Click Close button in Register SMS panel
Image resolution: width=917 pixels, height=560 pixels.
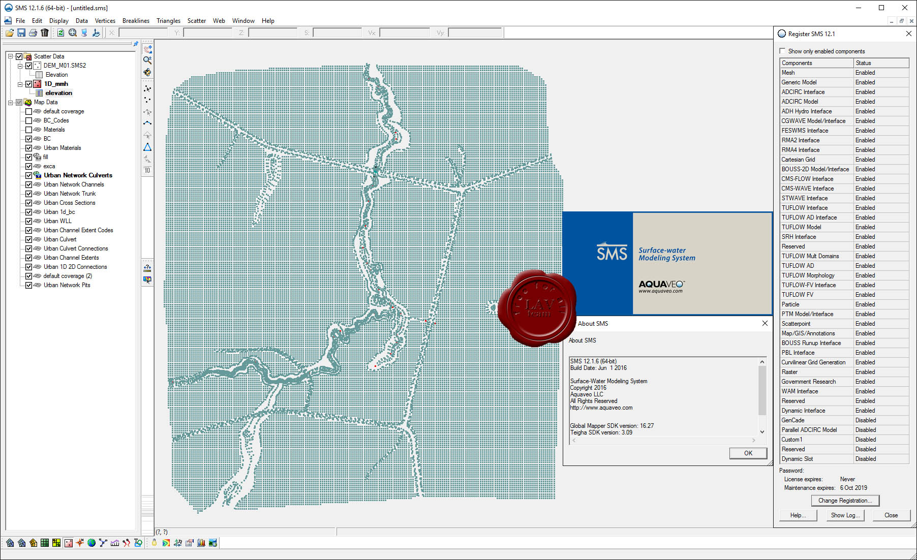tap(891, 515)
